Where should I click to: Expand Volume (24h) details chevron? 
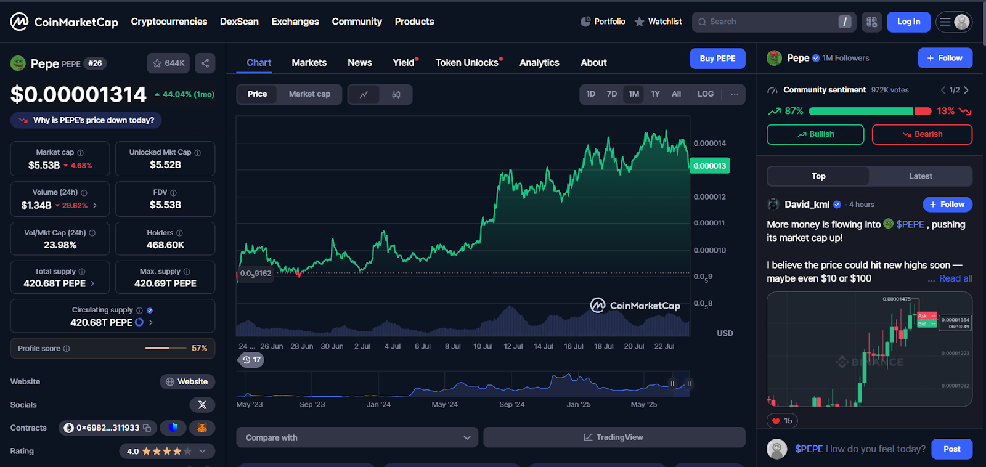[95, 206]
